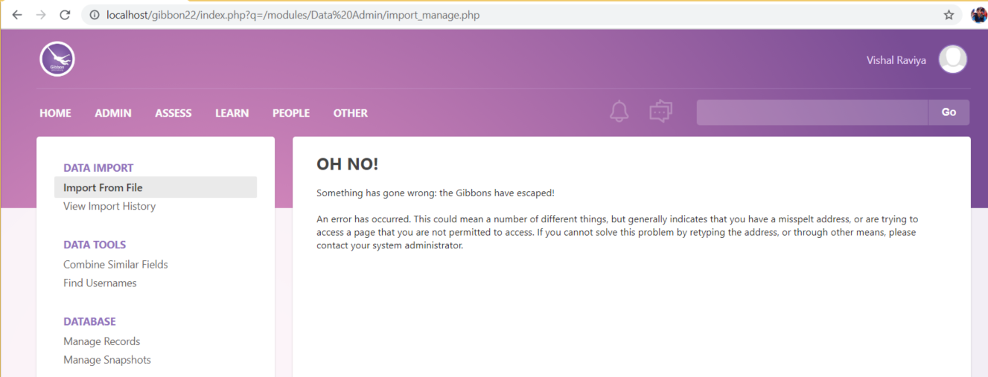Click the user profile picture
This screenshot has height=377, width=988.
coord(952,59)
